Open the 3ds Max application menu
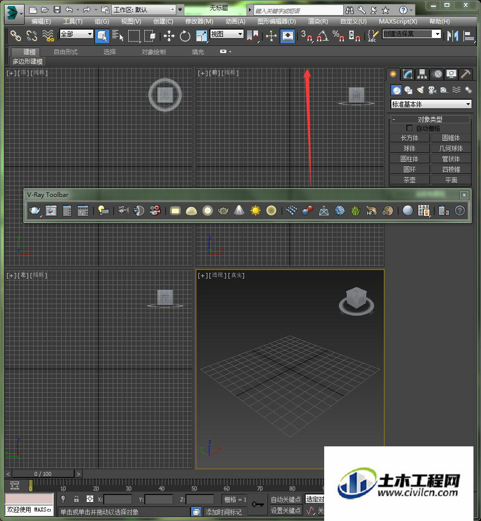Image resolution: width=481 pixels, height=521 pixels. tap(14, 14)
